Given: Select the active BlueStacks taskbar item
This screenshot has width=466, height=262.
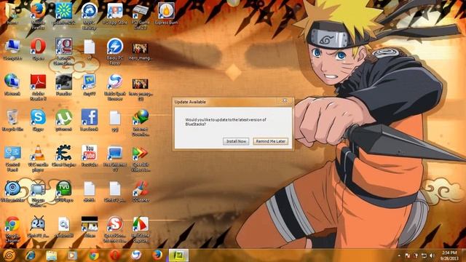Looking at the screenshot, I should (x=178, y=255).
